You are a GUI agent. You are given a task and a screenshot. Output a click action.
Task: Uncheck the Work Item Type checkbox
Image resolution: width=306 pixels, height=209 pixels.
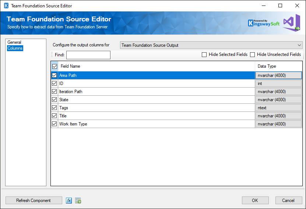click(54, 124)
